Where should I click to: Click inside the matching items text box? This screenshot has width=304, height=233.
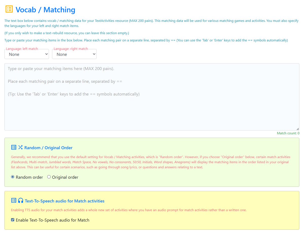(x=152, y=97)
